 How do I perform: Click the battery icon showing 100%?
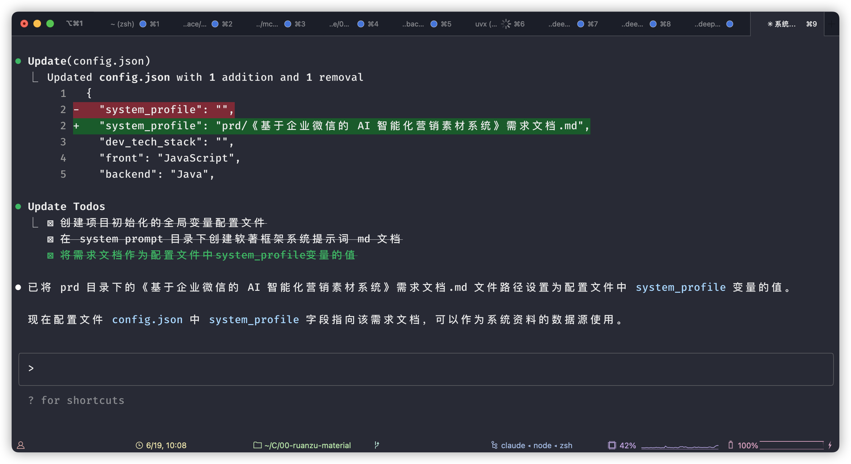coord(730,445)
